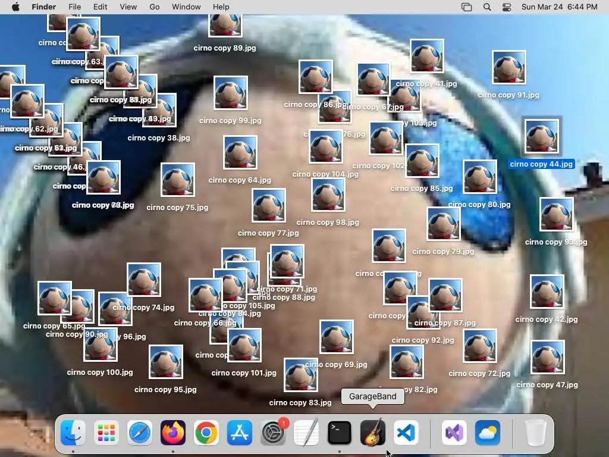The width and height of the screenshot is (609, 457).
Task: Open the Edit menu
Action: (x=100, y=7)
